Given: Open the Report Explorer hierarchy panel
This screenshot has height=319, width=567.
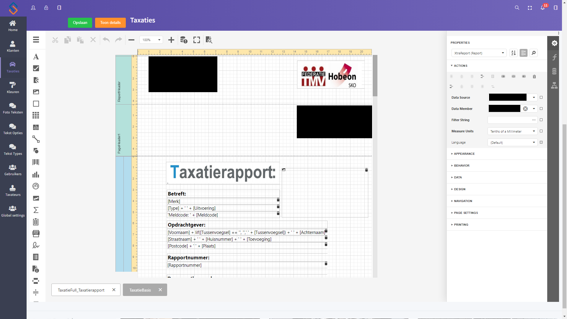Looking at the screenshot, I should 554,85.
